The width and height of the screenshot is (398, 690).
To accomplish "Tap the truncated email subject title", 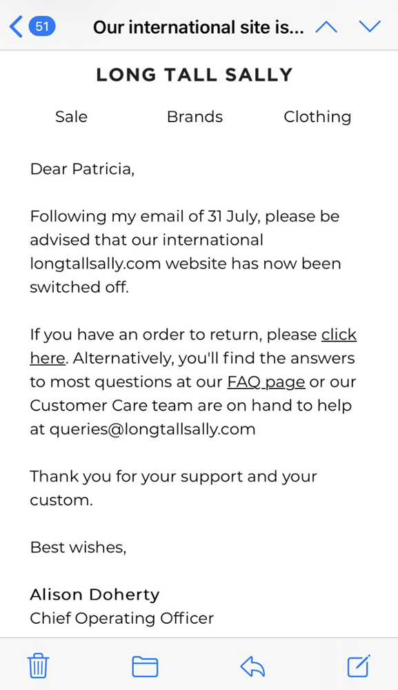I will pyautogui.click(x=199, y=28).
